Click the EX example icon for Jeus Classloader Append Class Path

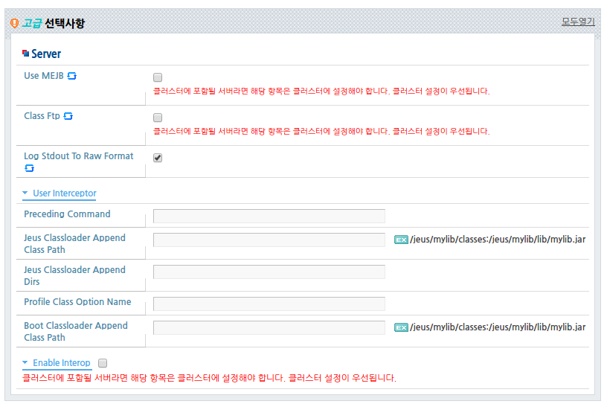[x=401, y=240]
